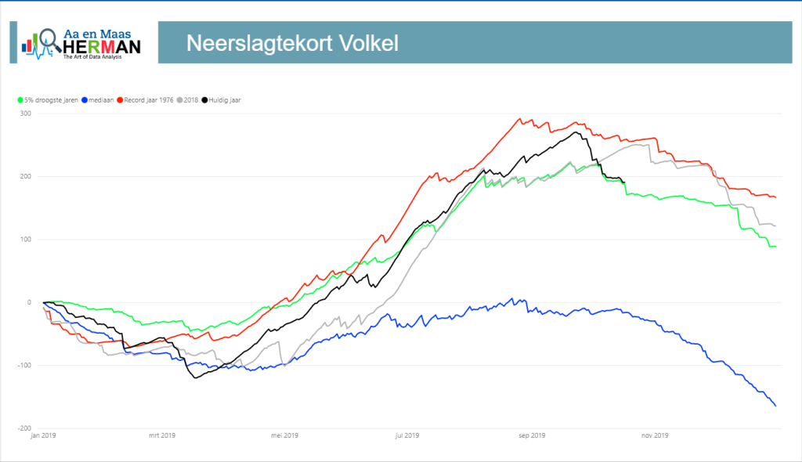Click the mei 2019 axis label
This screenshot has height=462, width=802.
tap(284, 435)
